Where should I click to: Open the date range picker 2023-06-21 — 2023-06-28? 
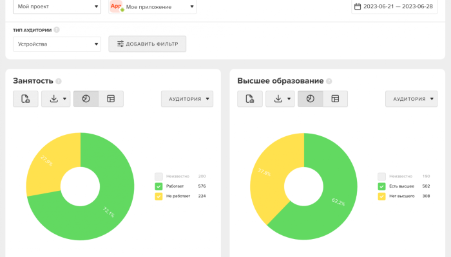[x=398, y=7]
